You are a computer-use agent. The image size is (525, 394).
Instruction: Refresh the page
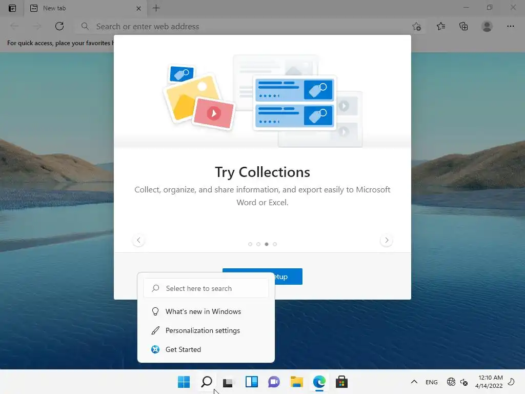pyautogui.click(x=59, y=26)
